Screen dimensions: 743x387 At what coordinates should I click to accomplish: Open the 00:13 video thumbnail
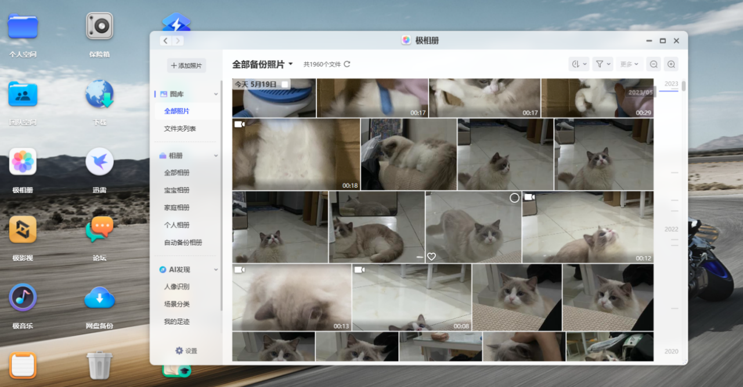tap(291, 298)
